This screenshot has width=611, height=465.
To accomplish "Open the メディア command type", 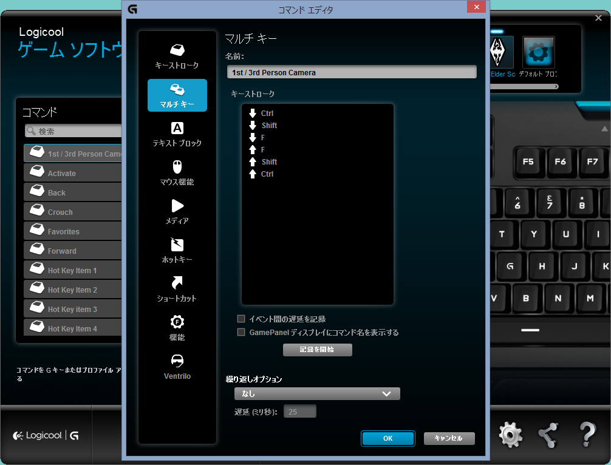I will [x=177, y=212].
